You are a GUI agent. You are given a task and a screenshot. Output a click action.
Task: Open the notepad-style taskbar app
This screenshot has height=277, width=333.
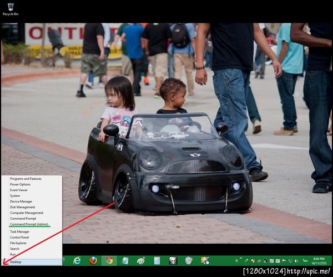coord(125,261)
